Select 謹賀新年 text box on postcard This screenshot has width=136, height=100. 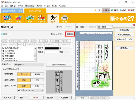coord(107,52)
